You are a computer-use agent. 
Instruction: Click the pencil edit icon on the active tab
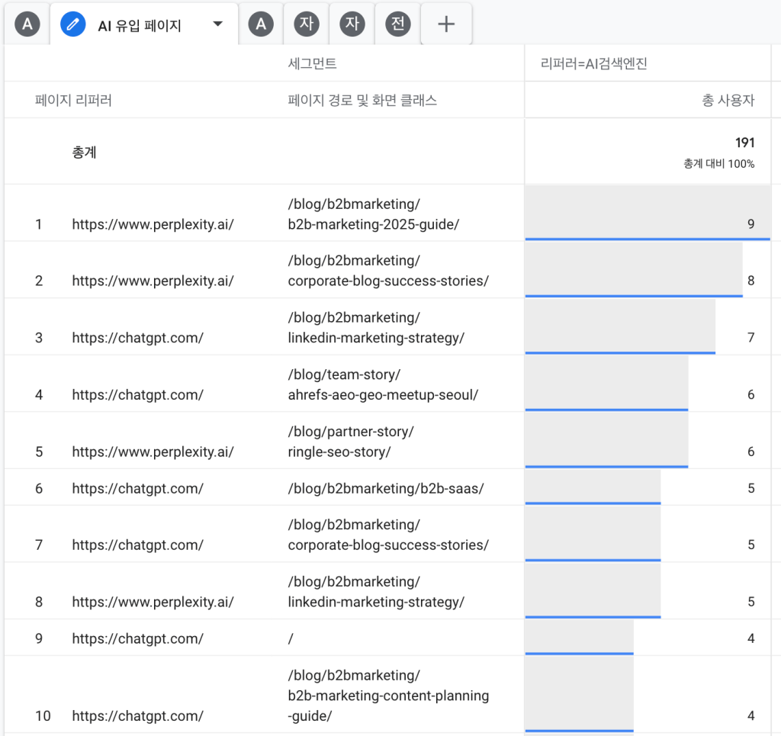coord(72,24)
